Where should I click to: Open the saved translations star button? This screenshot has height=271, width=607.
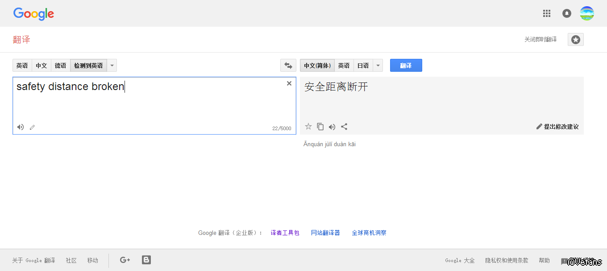[576, 40]
